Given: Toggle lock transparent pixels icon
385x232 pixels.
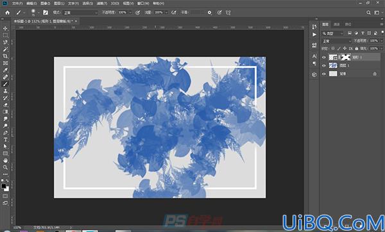Looking at the screenshot, I should pos(333,49).
